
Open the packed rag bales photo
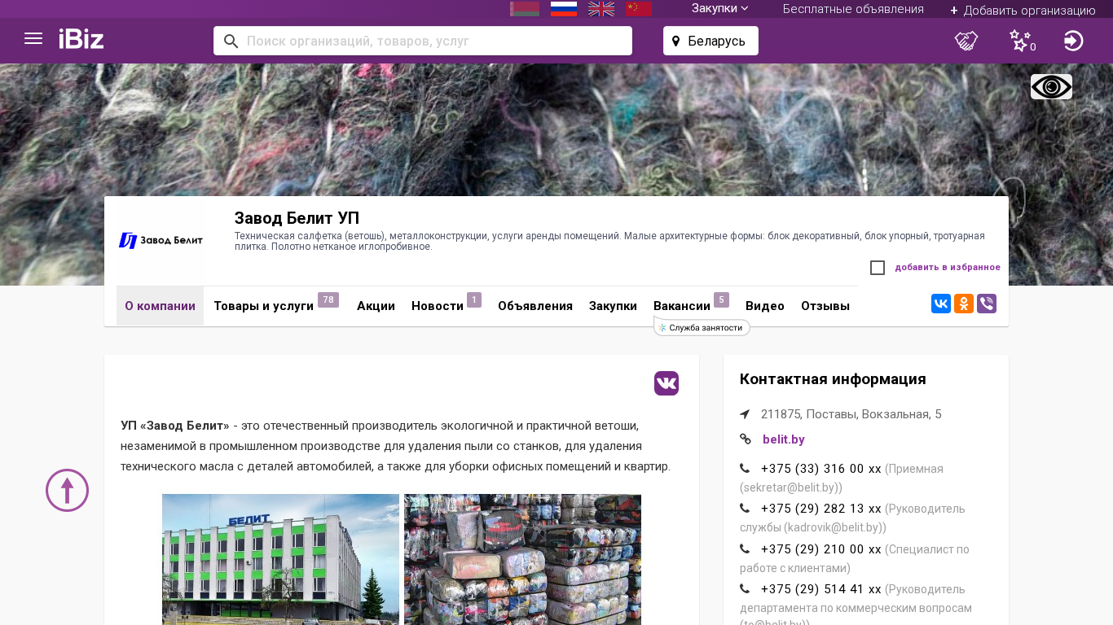click(x=522, y=559)
